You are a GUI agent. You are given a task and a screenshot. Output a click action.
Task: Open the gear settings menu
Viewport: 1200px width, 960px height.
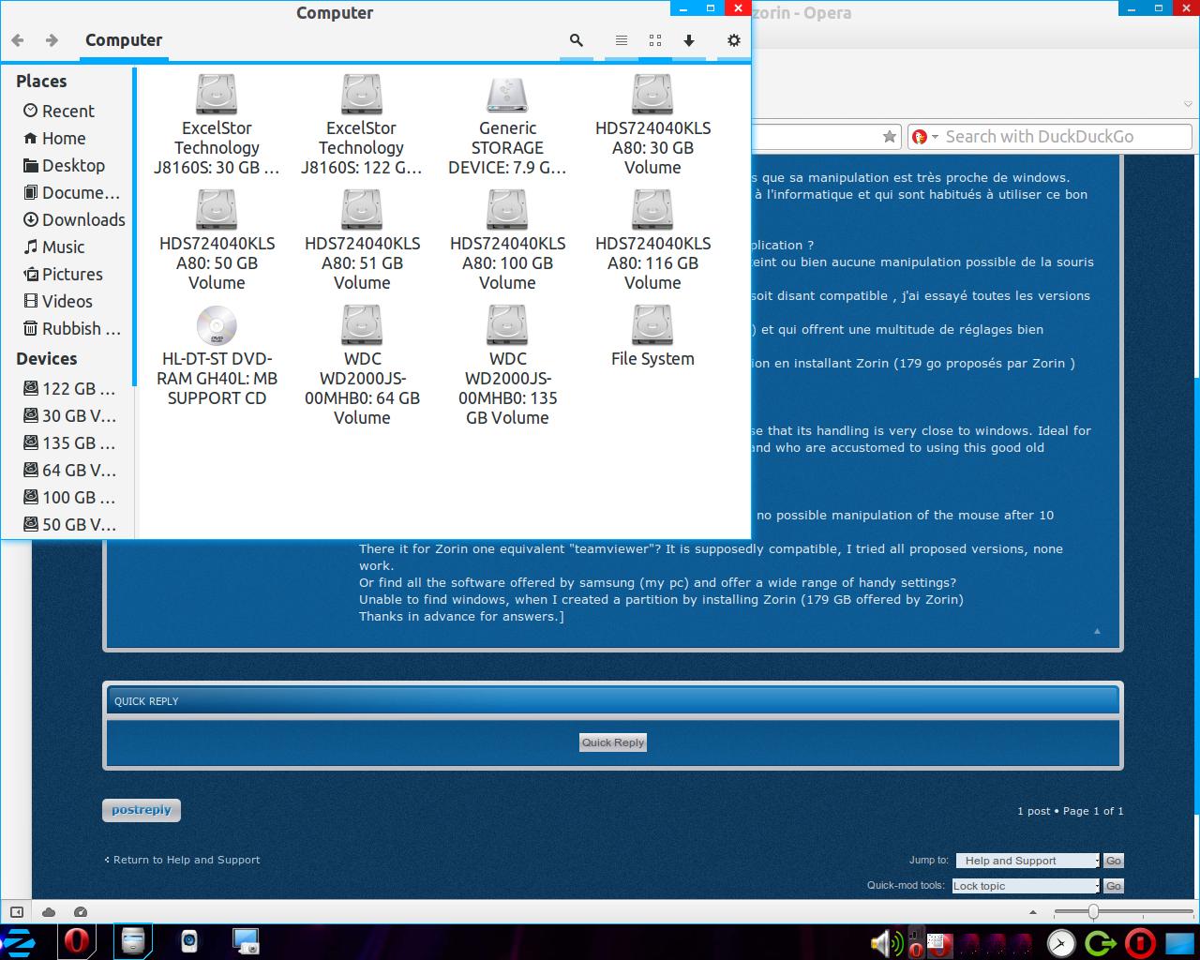pyautogui.click(x=734, y=40)
